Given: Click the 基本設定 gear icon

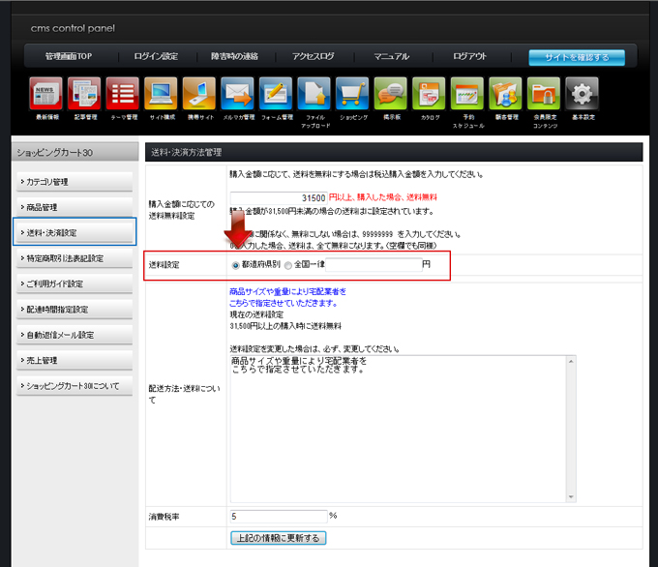Looking at the screenshot, I should point(581,94).
